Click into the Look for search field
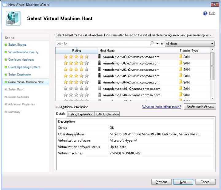This screenshot has height=190, width=221. tap(101, 44)
